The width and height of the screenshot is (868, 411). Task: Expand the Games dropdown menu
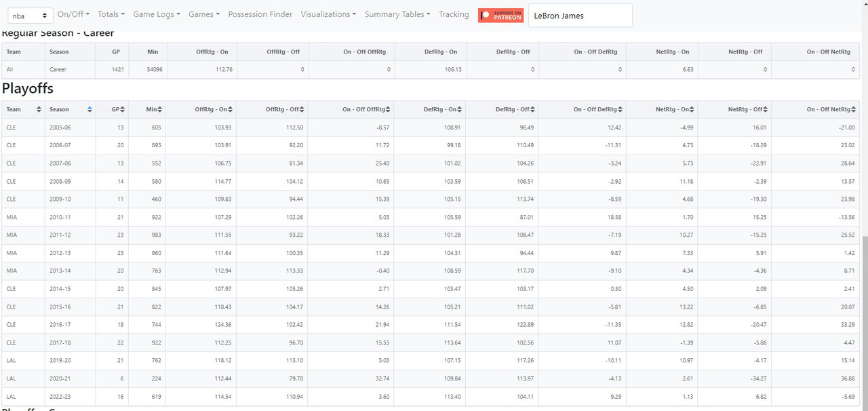tap(204, 14)
